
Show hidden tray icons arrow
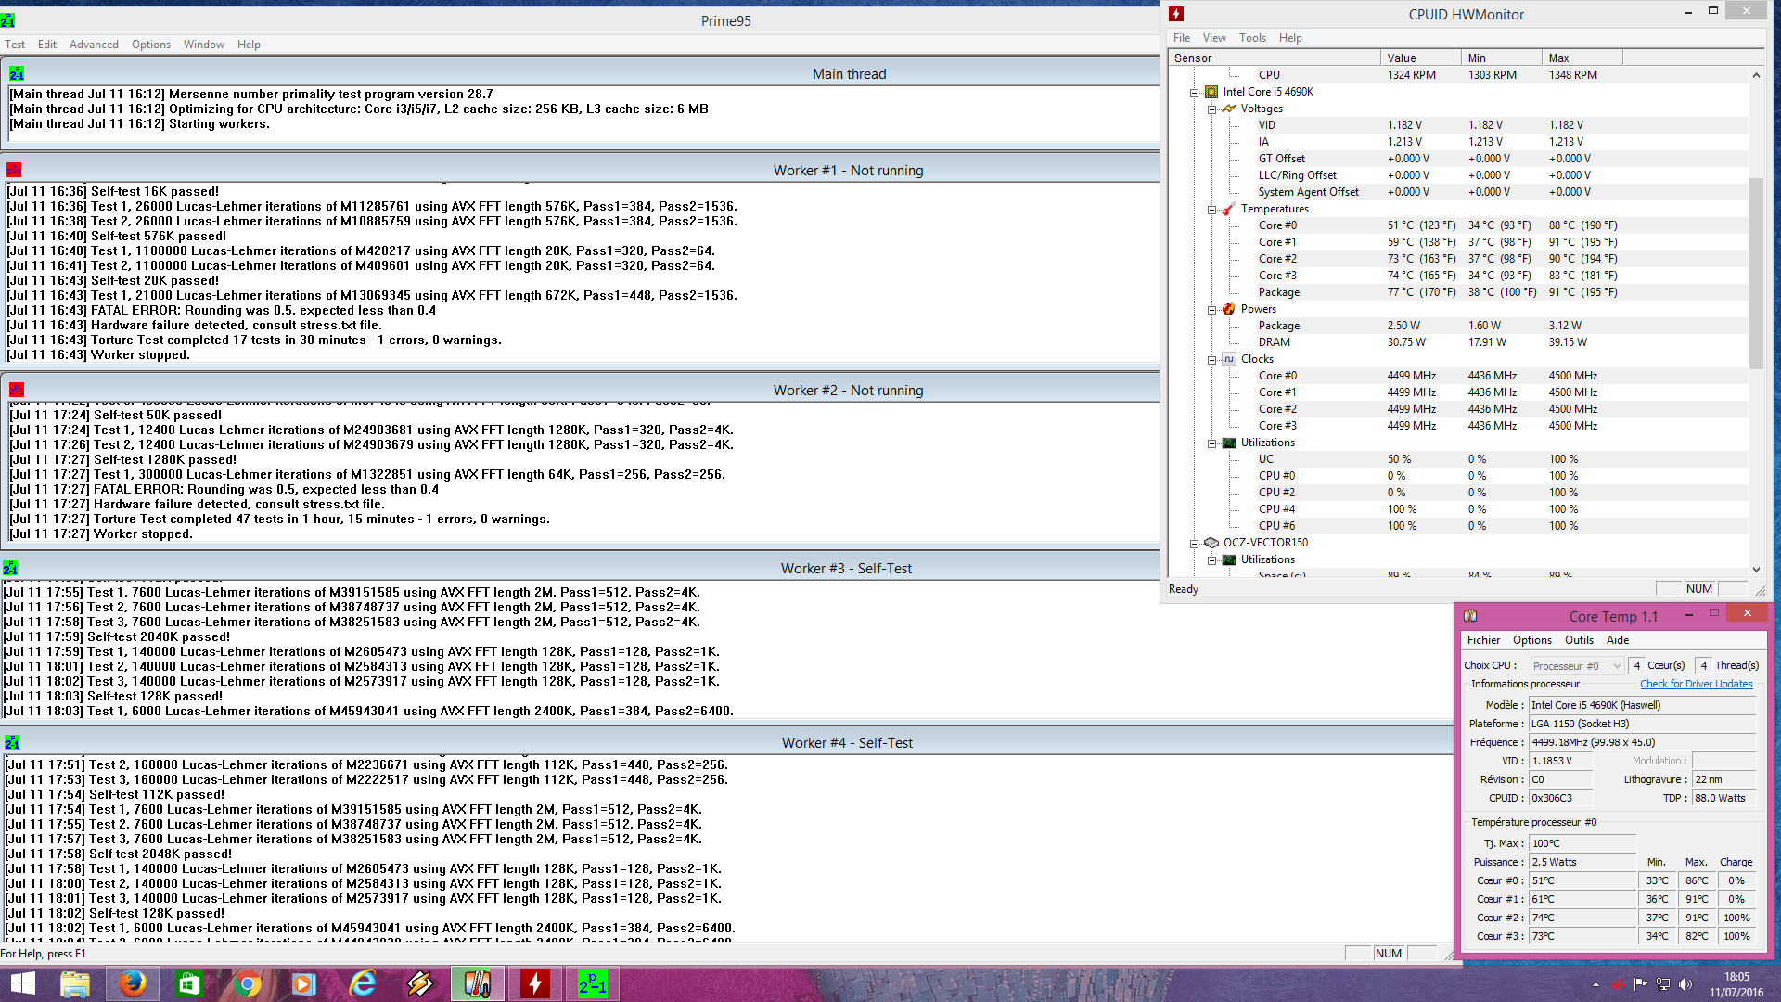click(1595, 984)
